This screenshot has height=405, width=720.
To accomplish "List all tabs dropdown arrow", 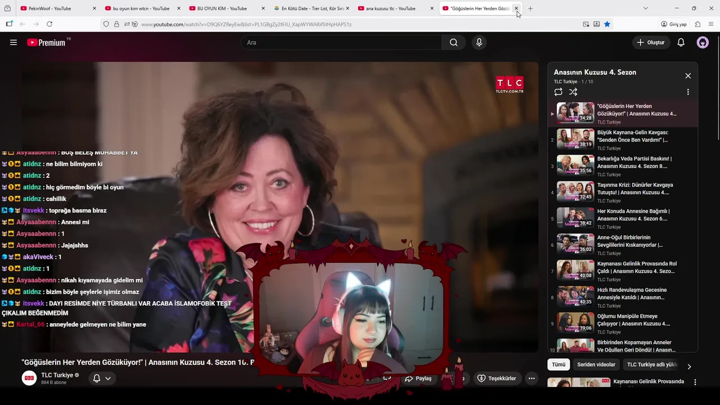I will point(645,8).
